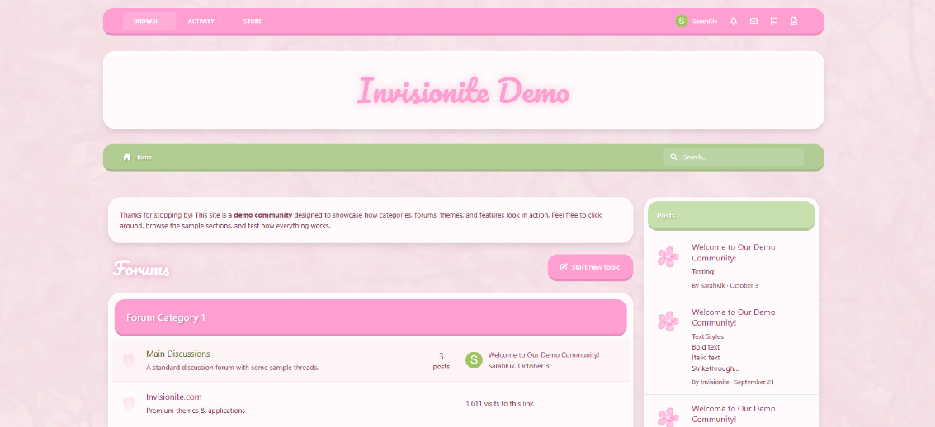Click the document icon in top bar

[x=794, y=21]
